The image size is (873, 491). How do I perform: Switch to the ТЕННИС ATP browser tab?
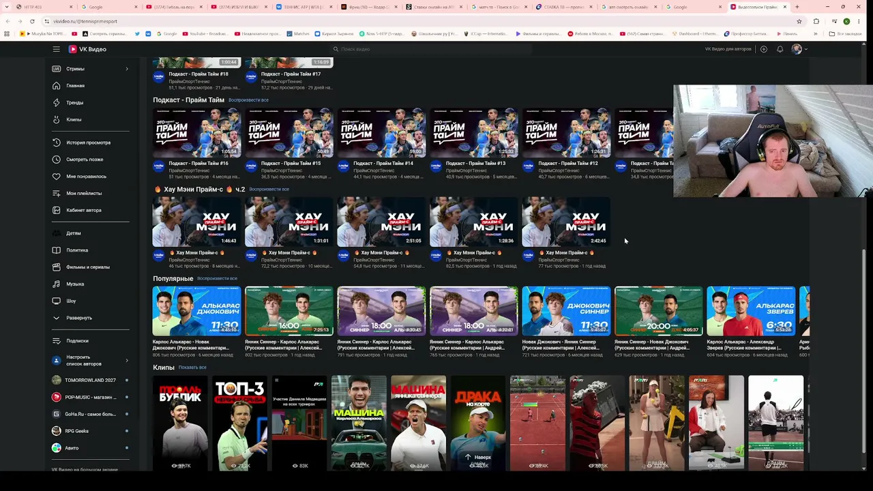pos(304,7)
